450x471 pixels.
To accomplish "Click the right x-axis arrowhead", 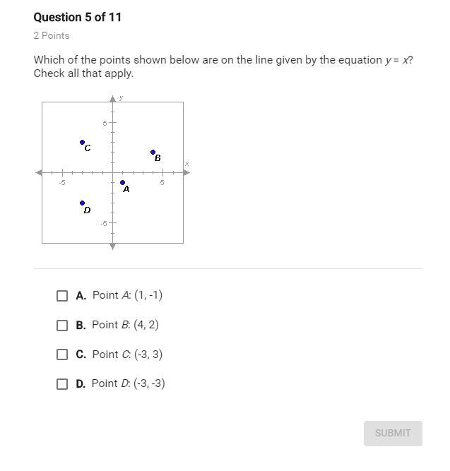I will pos(186,172).
